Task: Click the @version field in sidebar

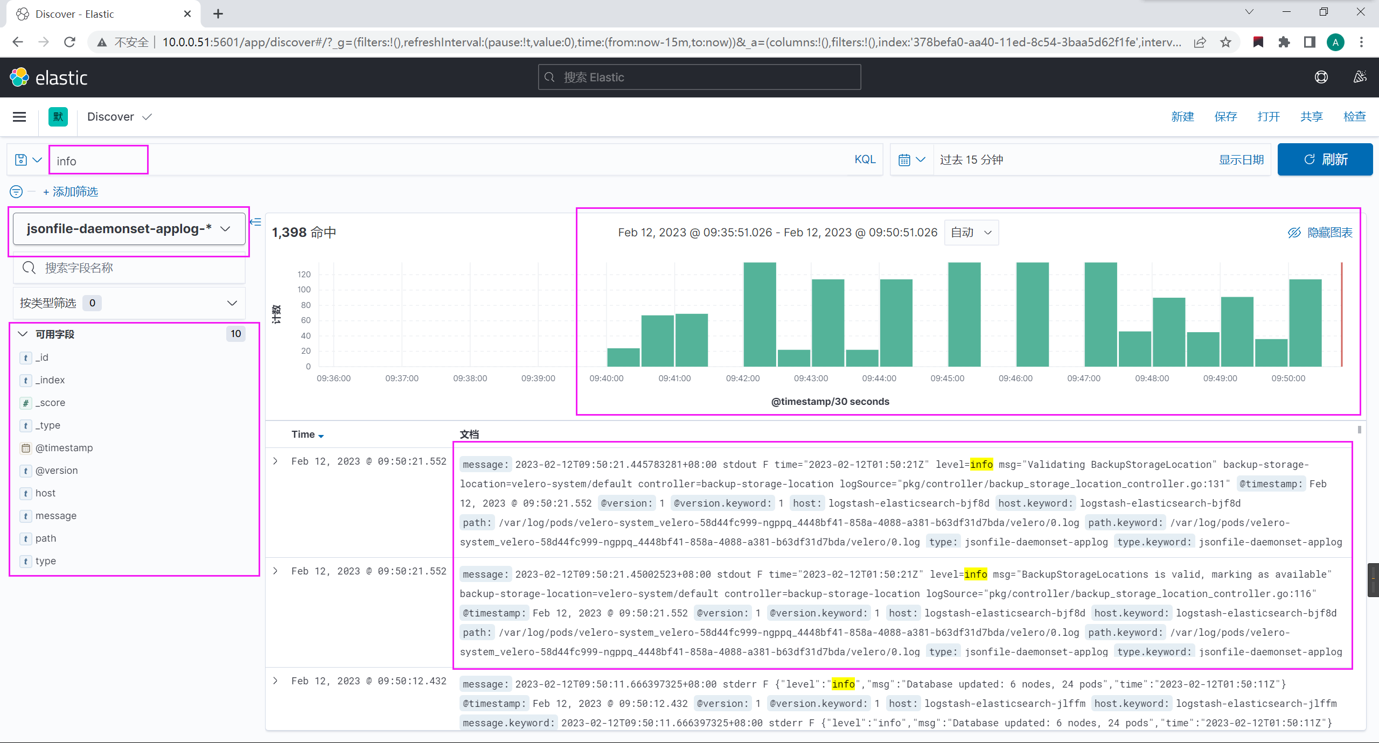Action: pos(57,471)
